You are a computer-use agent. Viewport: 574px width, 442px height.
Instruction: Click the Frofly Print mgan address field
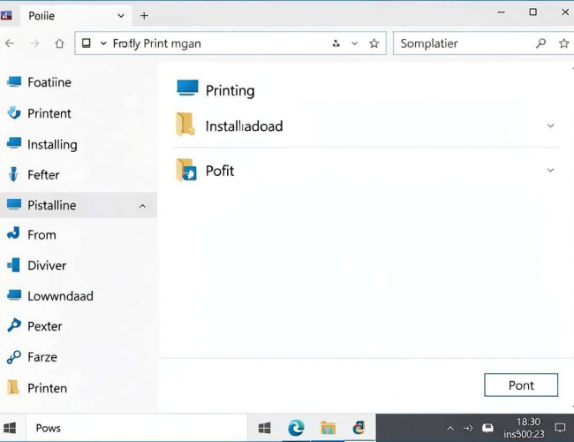(230, 43)
